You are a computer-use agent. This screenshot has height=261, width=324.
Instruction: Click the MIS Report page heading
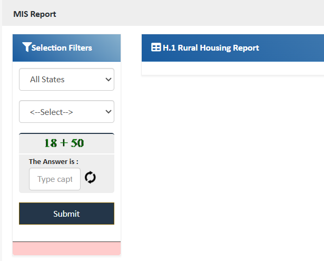tap(35, 14)
